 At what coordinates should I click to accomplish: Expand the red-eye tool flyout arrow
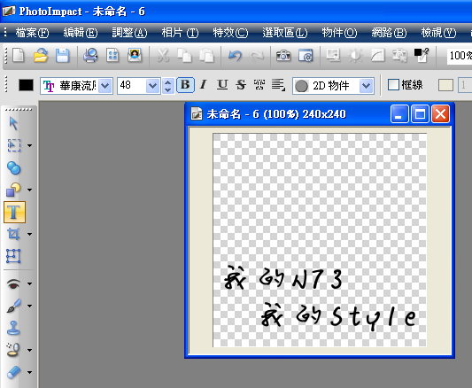[29, 283]
